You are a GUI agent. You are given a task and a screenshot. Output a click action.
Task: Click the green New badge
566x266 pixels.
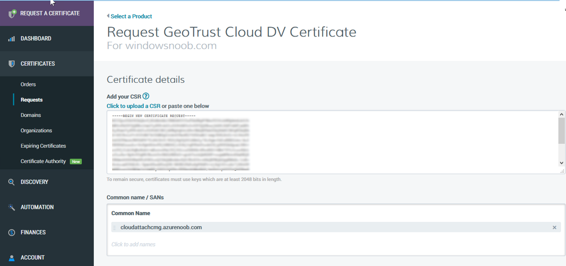[76, 162]
